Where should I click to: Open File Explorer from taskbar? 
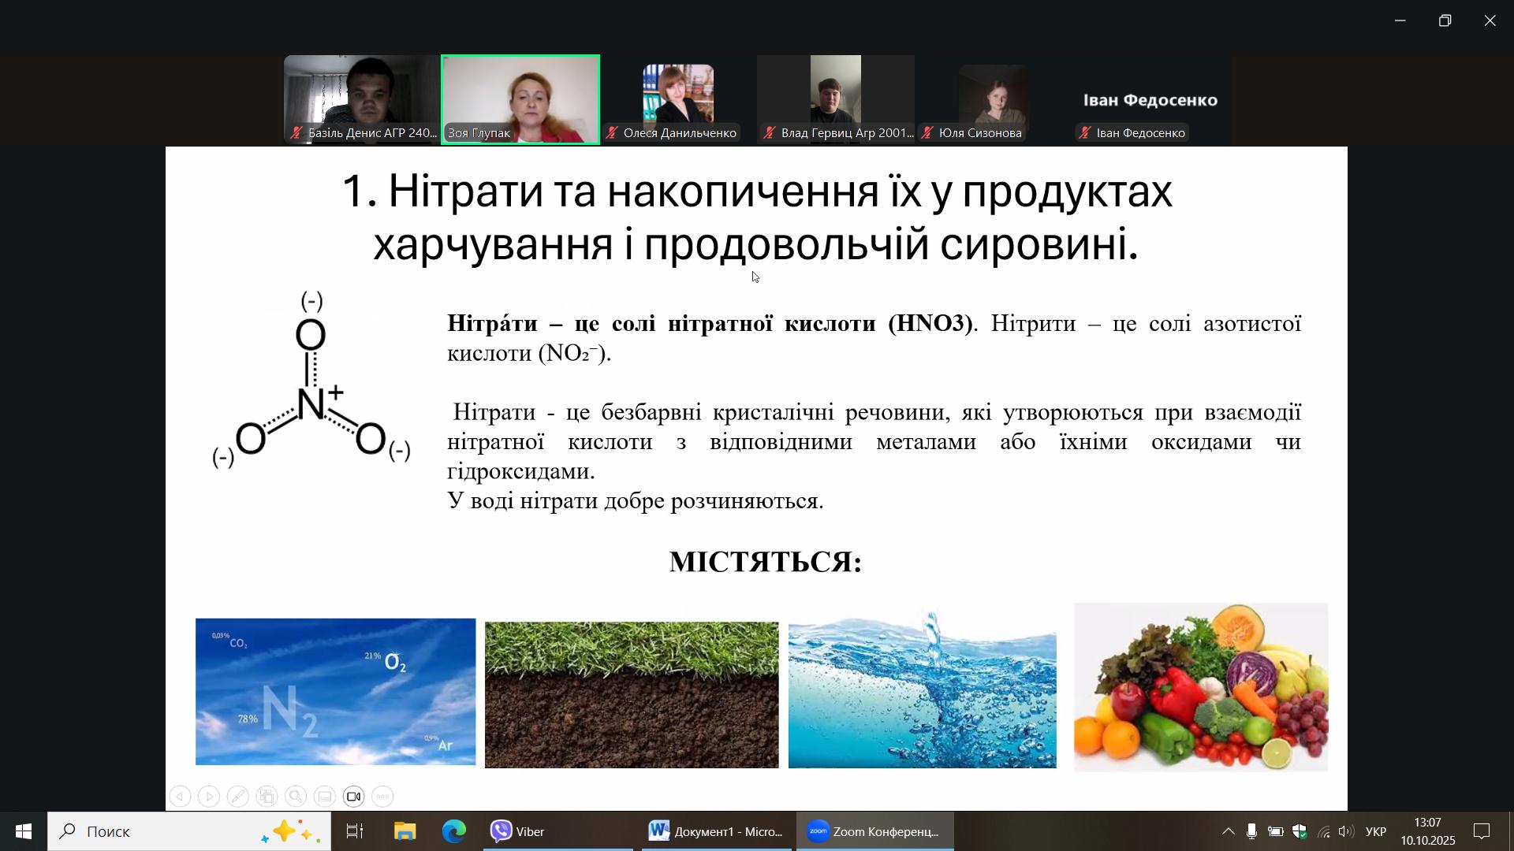point(405,831)
